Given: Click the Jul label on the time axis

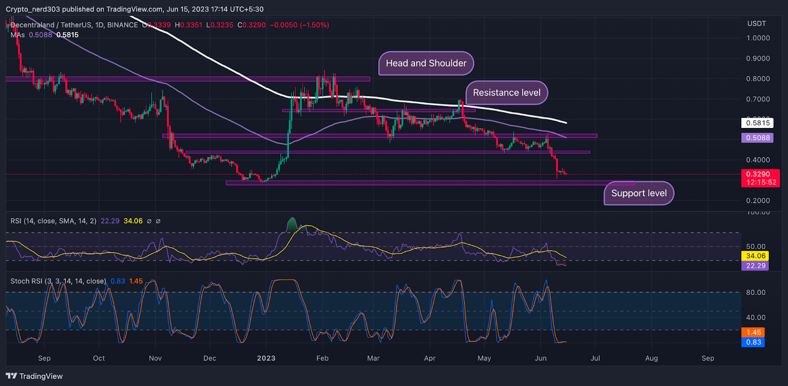Looking at the screenshot, I should [595, 358].
